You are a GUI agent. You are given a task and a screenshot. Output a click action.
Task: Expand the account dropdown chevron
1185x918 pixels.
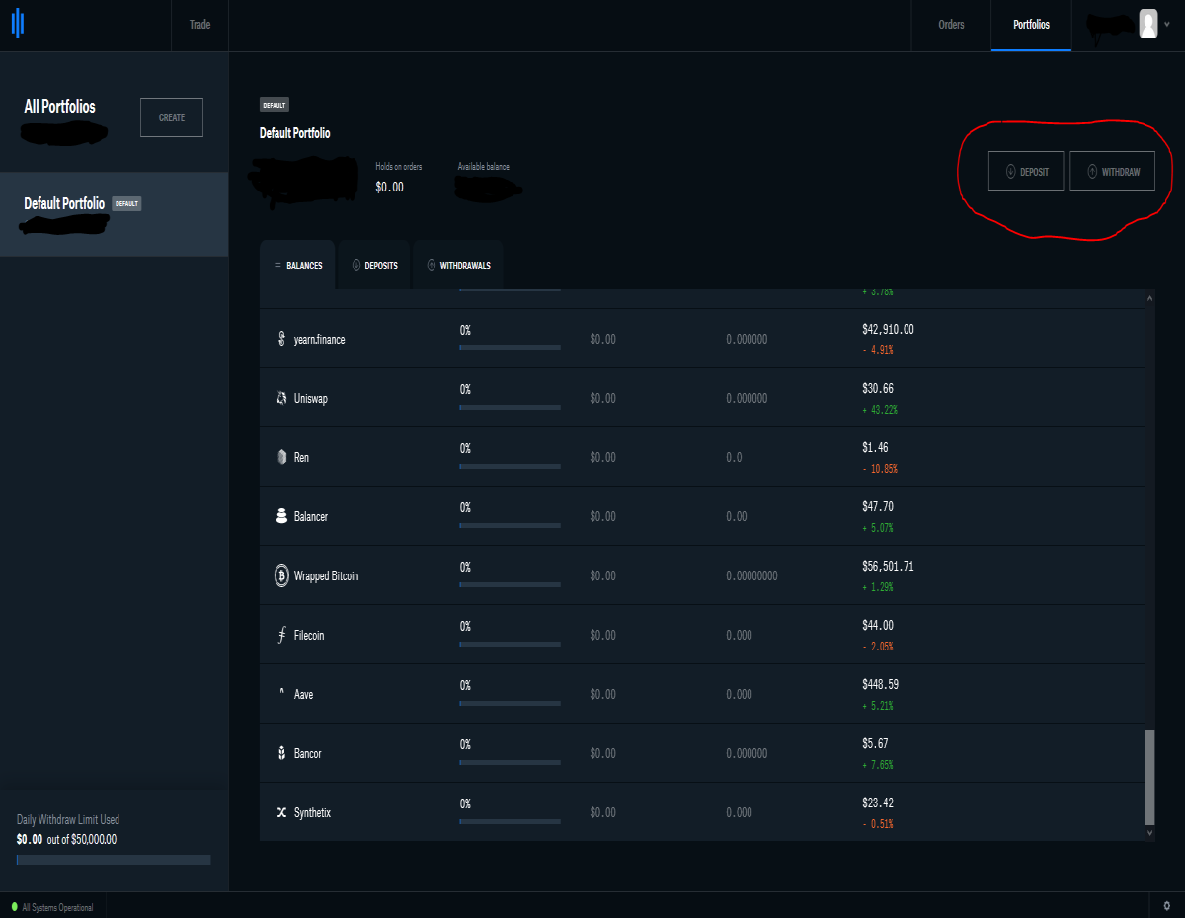(x=1167, y=25)
